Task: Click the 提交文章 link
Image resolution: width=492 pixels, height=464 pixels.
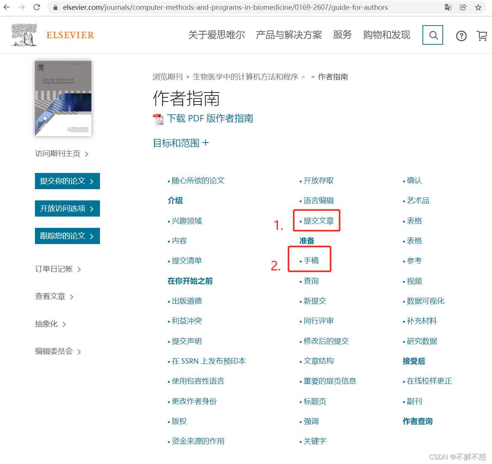Action: tap(319, 221)
